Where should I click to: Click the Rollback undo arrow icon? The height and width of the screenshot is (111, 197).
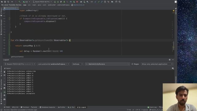(108, 2)
